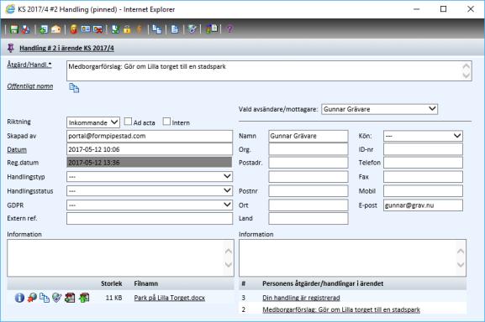Screen dimensions: 485x322
Task: Click the Offentligt namn link
Action: (x=30, y=86)
